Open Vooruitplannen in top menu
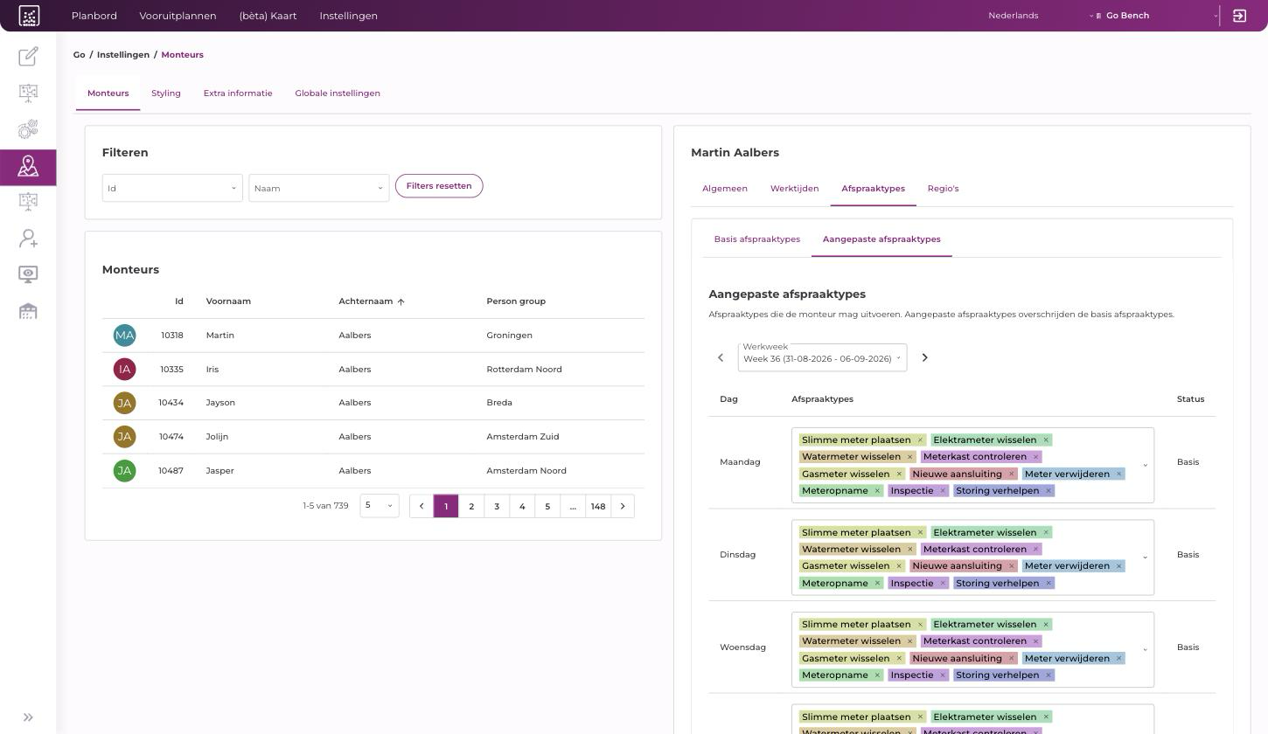Image resolution: width=1268 pixels, height=734 pixels. 178,16
